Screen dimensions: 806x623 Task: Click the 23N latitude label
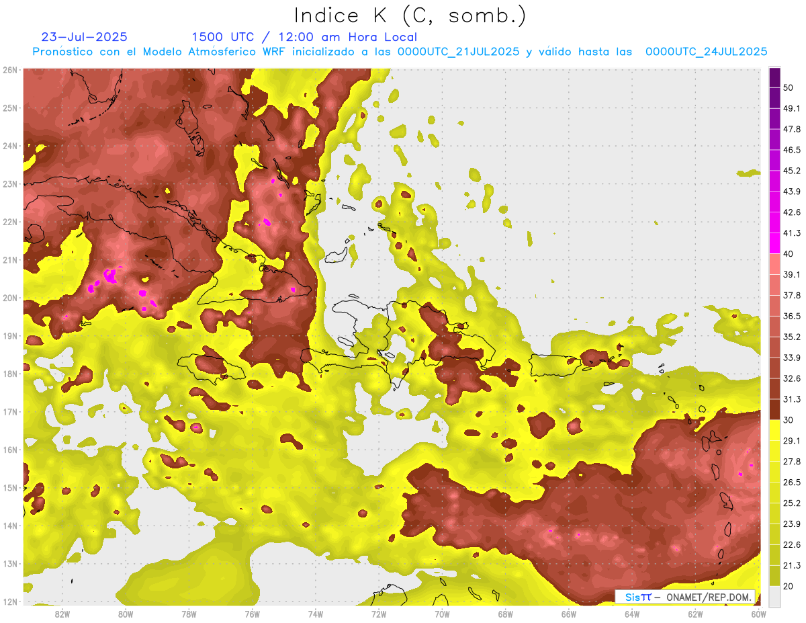point(9,183)
